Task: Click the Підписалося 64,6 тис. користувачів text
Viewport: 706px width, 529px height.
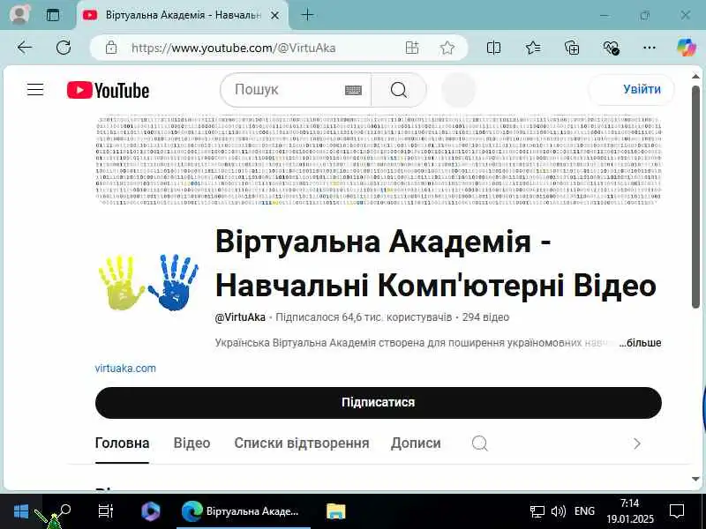Action: (364, 317)
